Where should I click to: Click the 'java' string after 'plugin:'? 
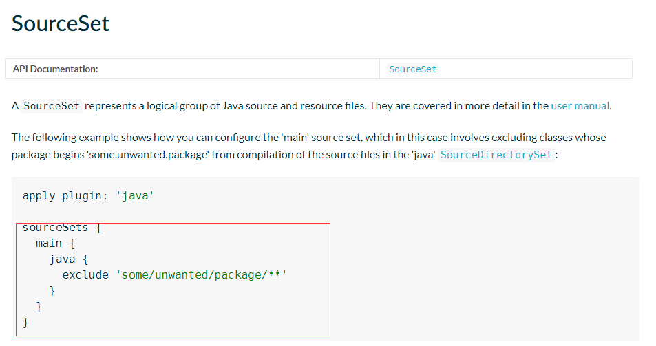pyautogui.click(x=134, y=196)
